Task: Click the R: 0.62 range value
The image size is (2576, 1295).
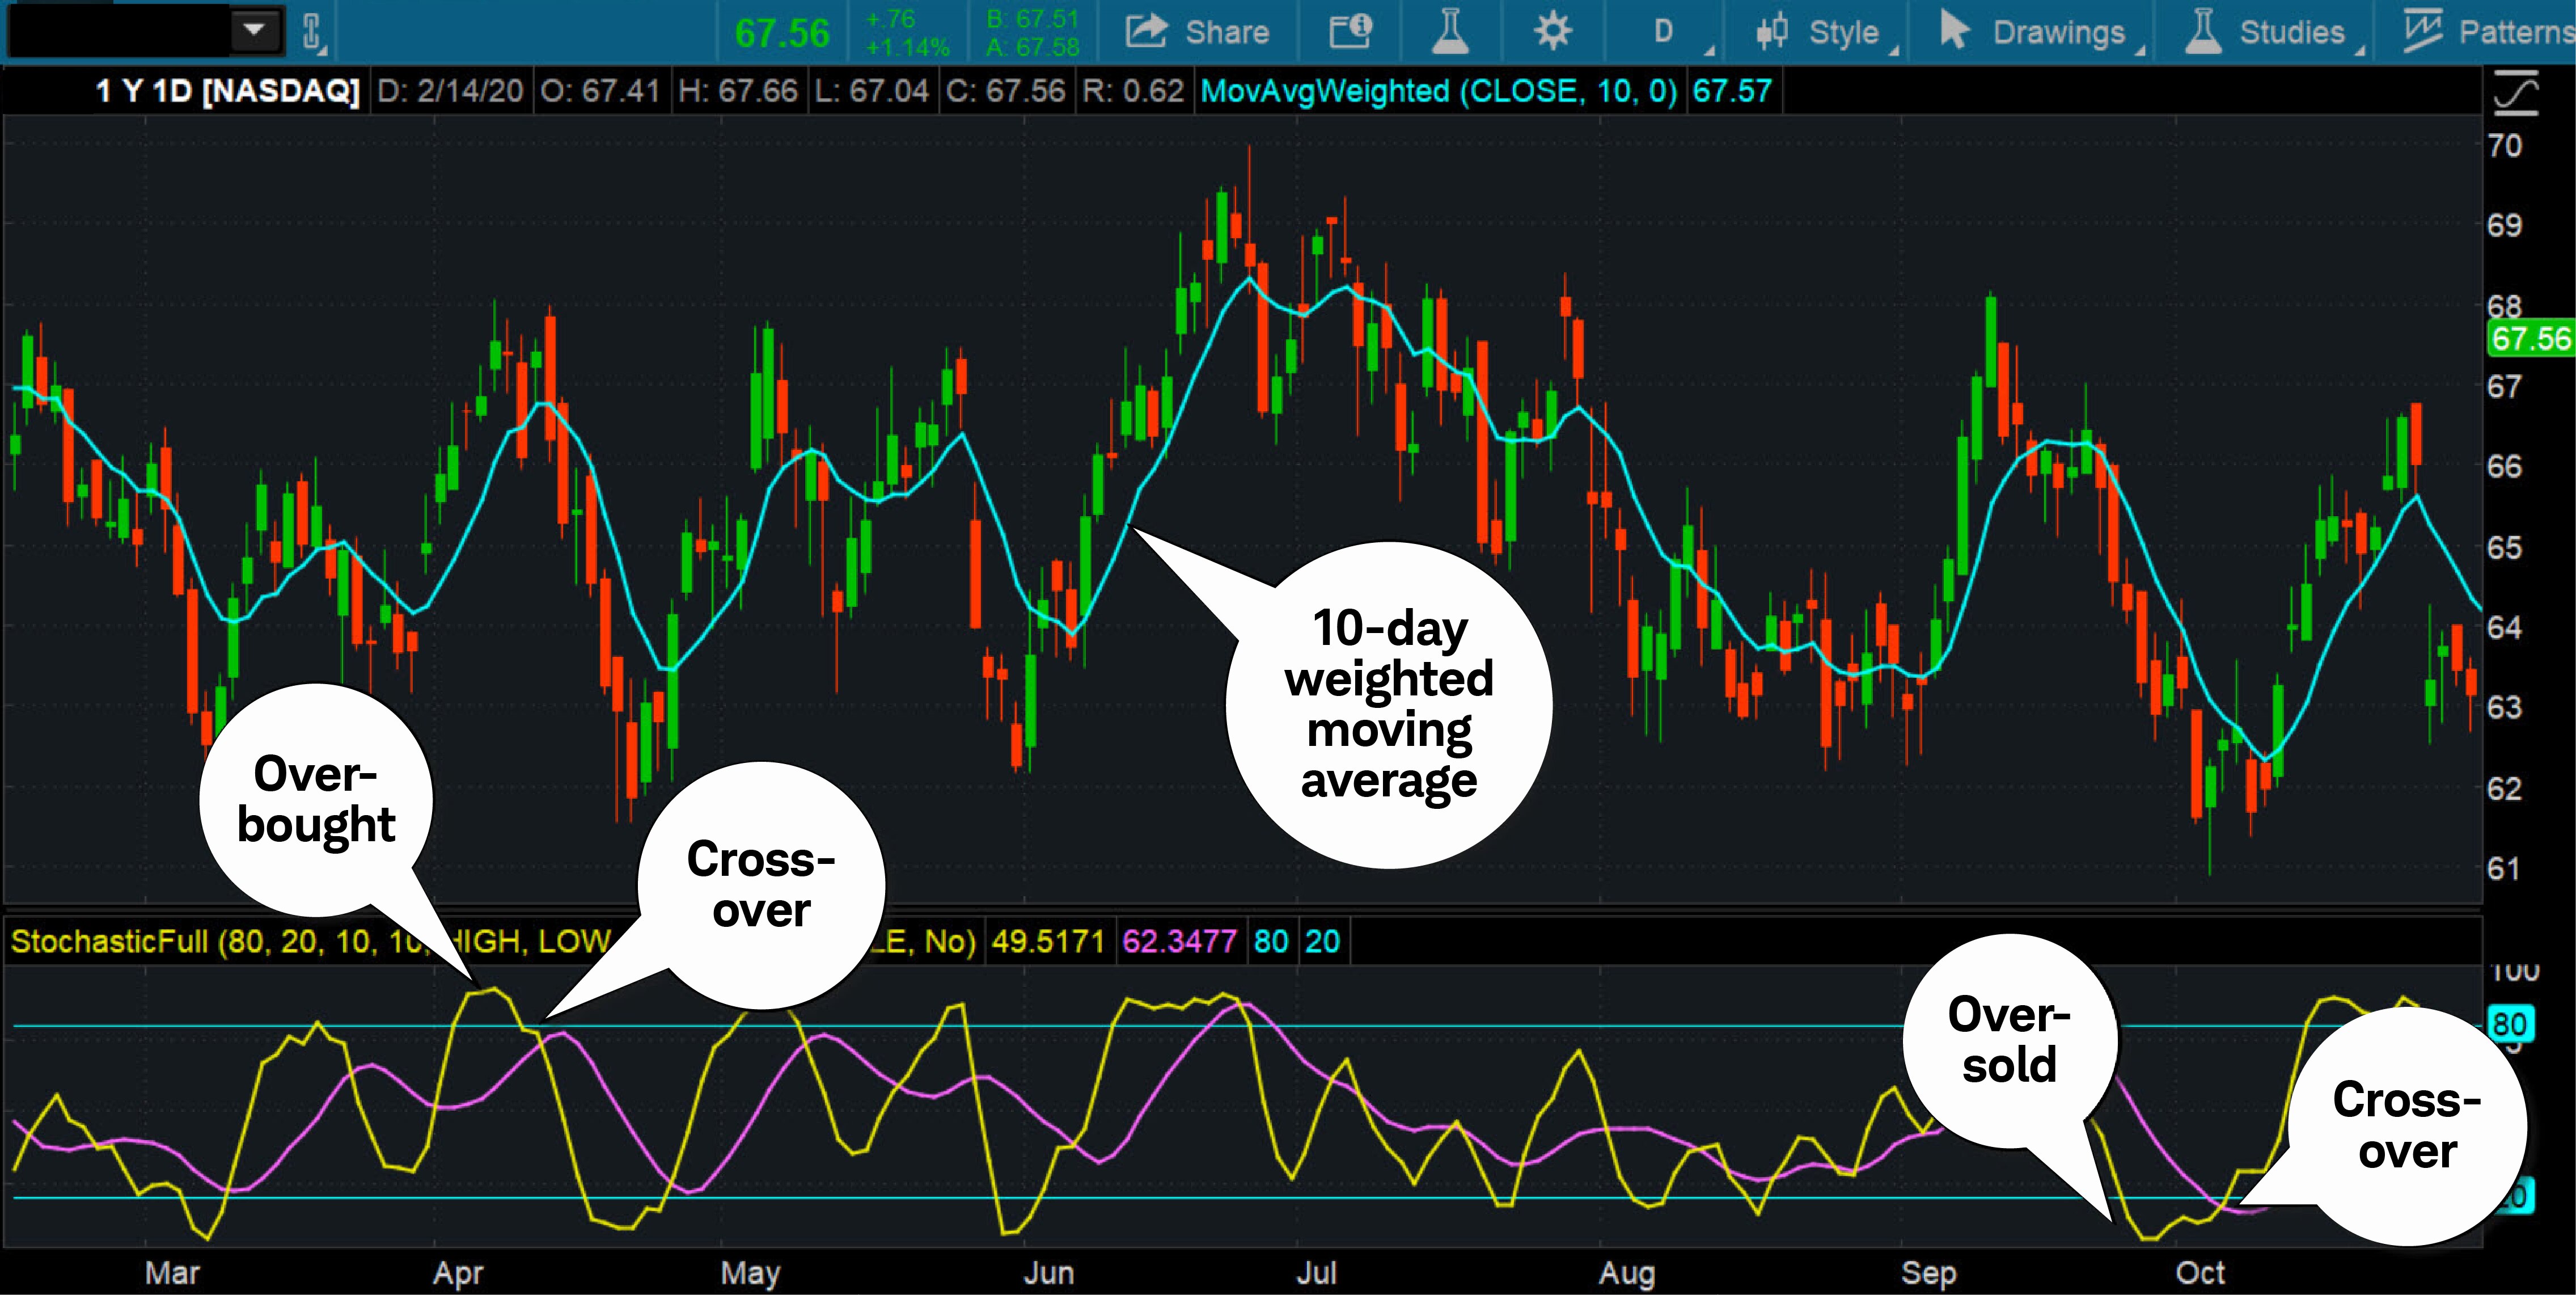Action: 1133,91
